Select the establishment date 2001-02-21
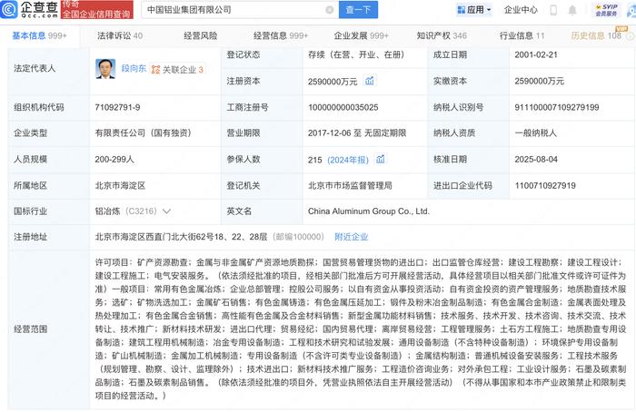636x412 pixels. (x=536, y=54)
